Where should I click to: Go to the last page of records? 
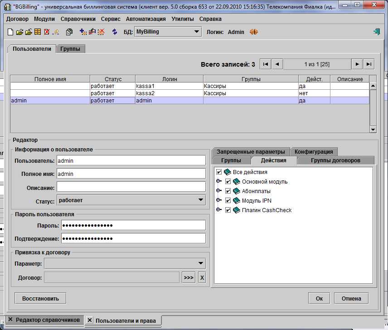tap(369, 64)
